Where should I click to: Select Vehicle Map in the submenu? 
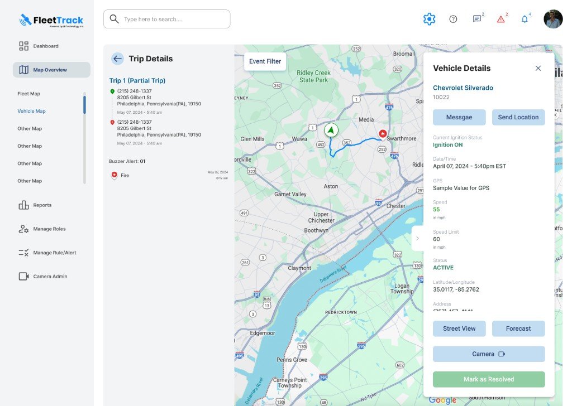point(31,111)
